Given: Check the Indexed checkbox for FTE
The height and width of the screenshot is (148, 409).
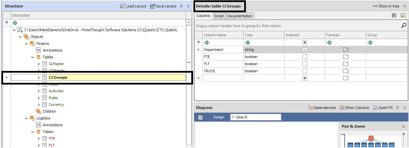Looking at the screenshot, I should (x=305, y=57).
